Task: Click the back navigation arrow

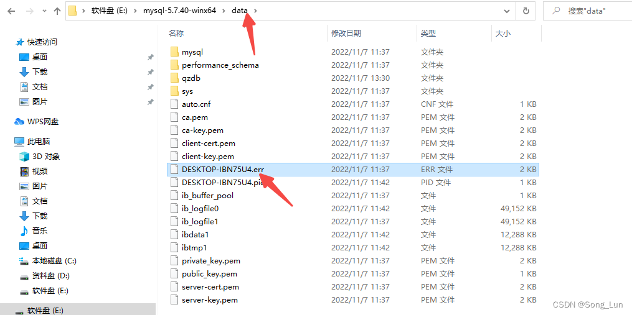Action: (11, 11)
